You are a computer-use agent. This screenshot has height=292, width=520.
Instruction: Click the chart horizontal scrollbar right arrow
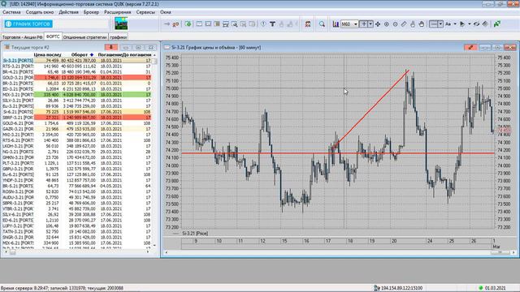point(513,252)
